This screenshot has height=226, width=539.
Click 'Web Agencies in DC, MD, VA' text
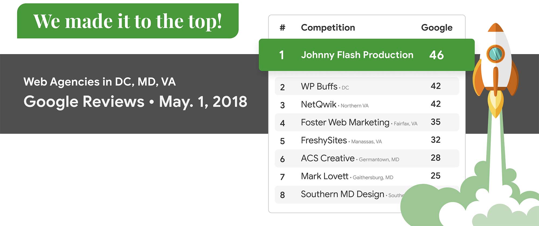[x=100, y=82]
